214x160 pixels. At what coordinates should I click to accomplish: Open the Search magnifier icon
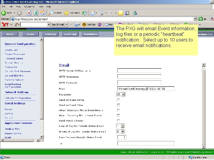[51, 13]
